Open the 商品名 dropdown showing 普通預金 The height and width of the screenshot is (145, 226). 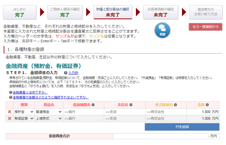tap(49, 112)
